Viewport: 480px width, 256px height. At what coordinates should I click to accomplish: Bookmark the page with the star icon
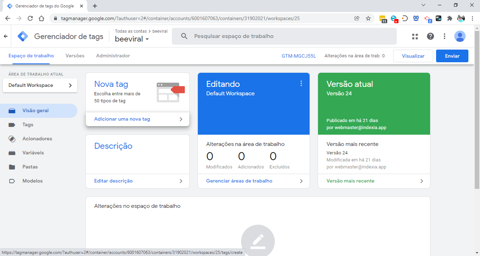(x=368, y=18)
